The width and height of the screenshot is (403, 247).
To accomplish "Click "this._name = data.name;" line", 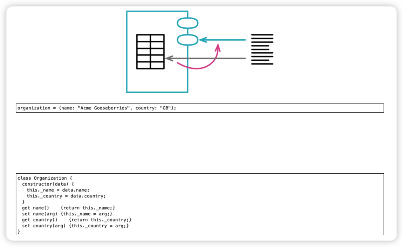I will [58, 190].
